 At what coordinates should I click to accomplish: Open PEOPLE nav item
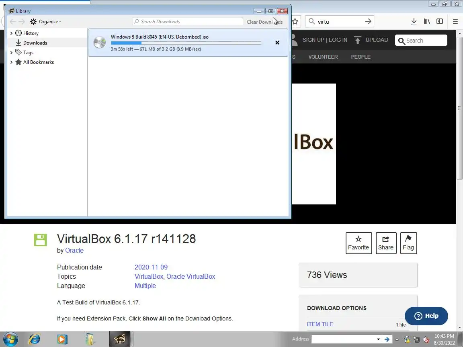pos(361,57)
